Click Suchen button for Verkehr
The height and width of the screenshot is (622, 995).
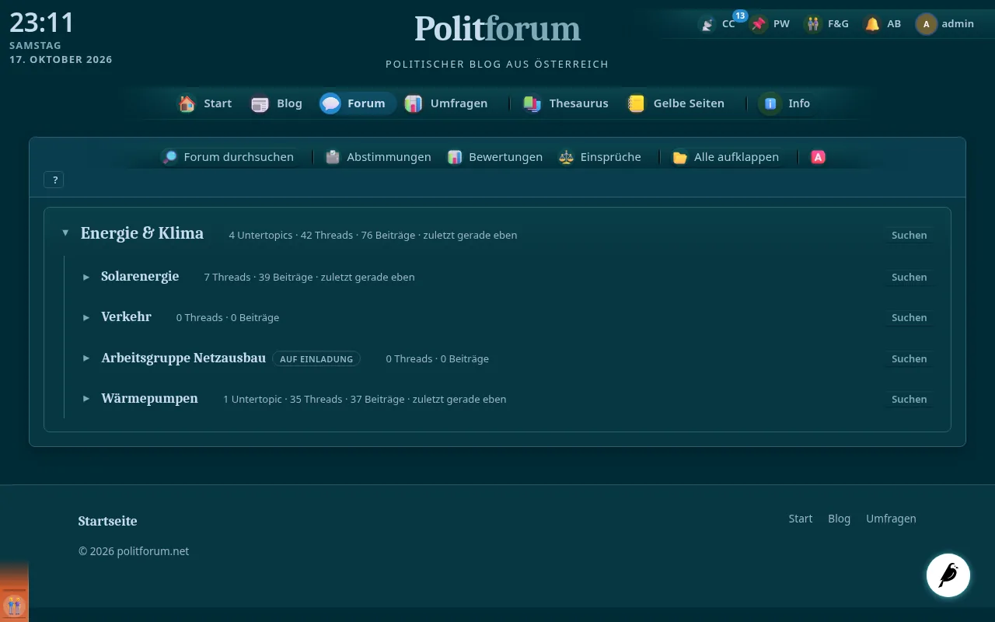[x=909, y=317]
